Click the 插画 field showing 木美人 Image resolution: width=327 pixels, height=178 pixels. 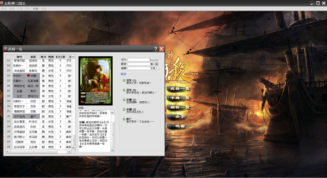coord(143,68)
